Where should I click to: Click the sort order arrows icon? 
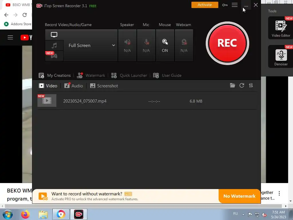tap(251, 85)
